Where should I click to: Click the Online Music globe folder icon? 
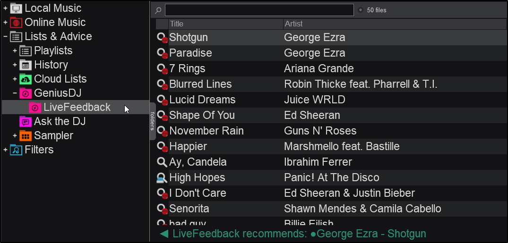coord(16,22)
